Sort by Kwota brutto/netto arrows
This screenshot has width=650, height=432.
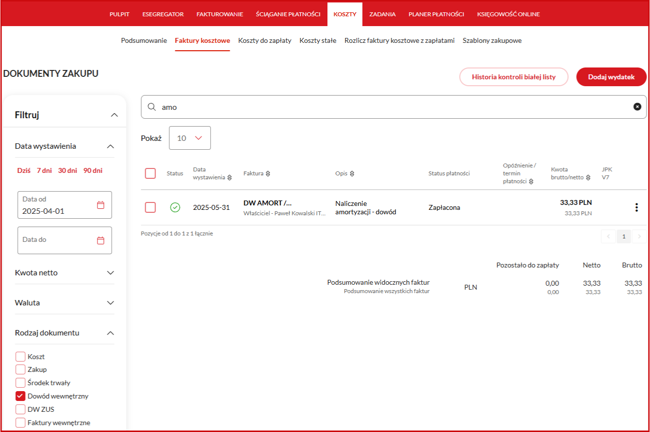tap(588, 178)
